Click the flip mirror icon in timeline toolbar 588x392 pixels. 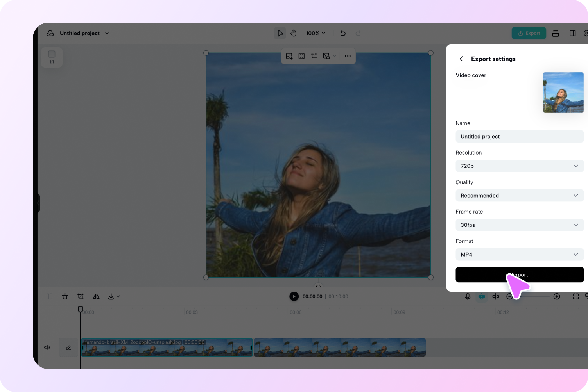[x=96, y=296]
